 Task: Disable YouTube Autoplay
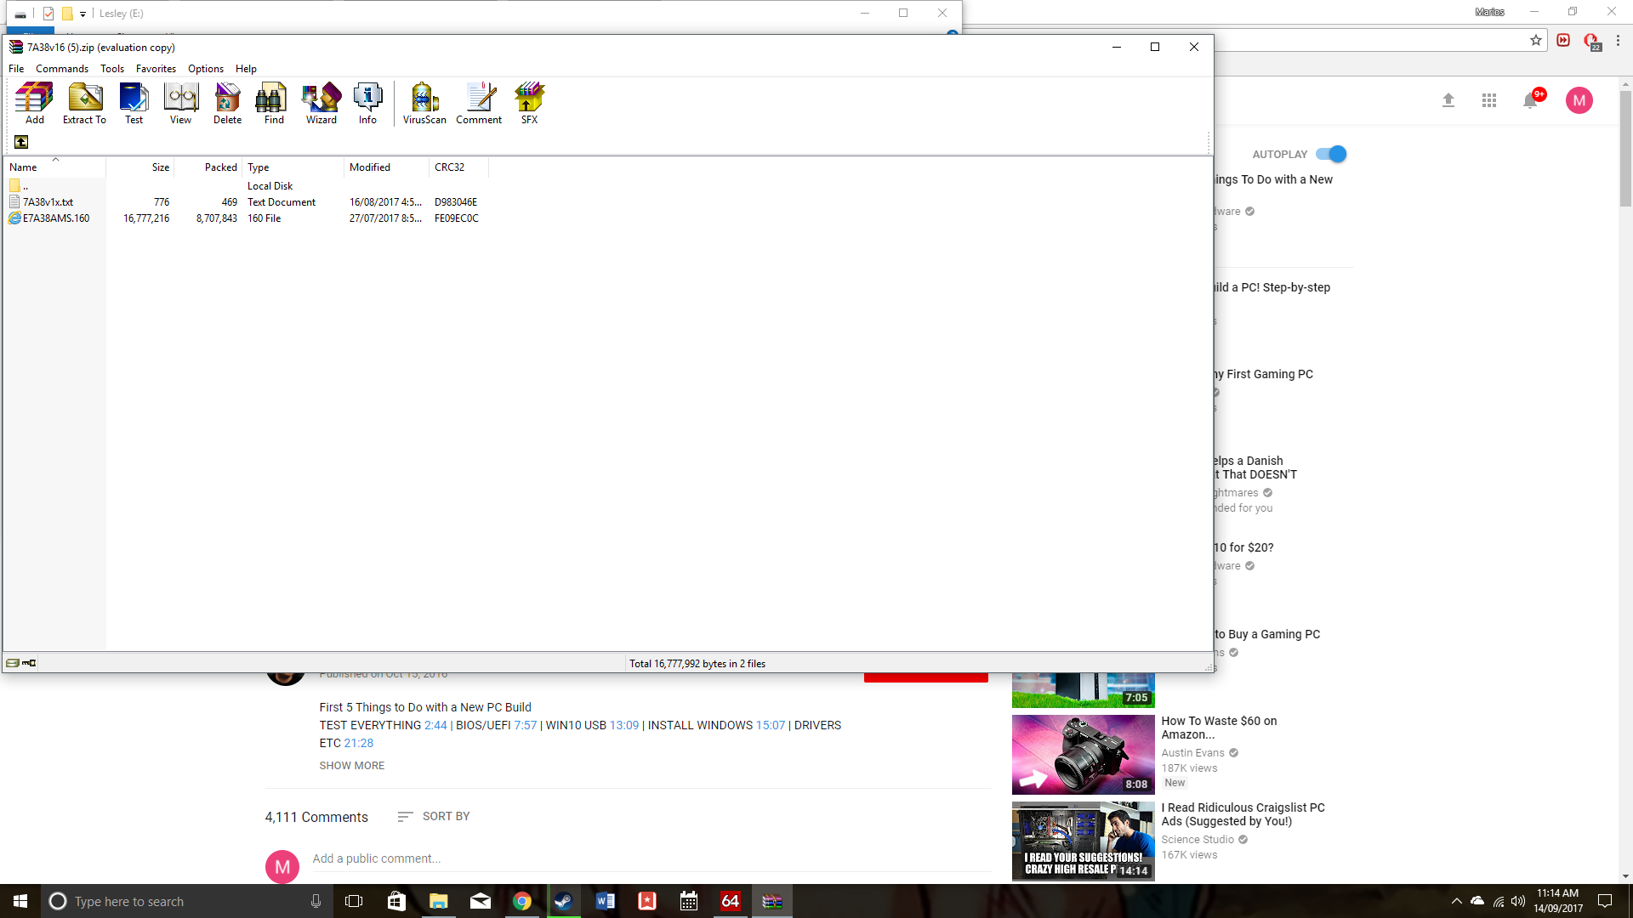pyautogui.click(x=1329, y=154)
